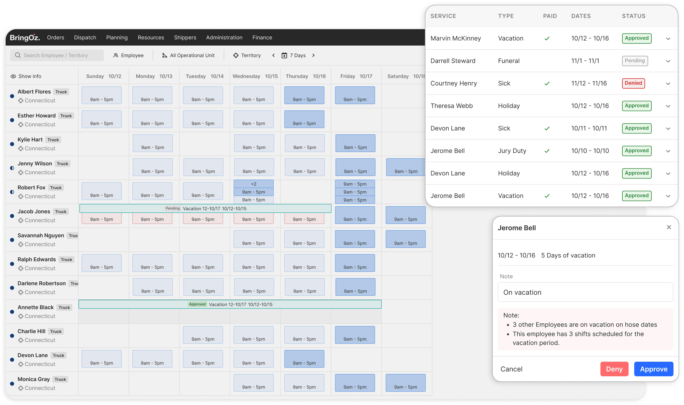Go to previous 7 days with left arrow
Viewport: 684px width, 405px height.
[274, 55]
